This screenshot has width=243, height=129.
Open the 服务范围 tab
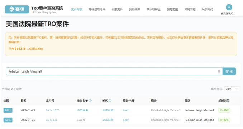172,9
